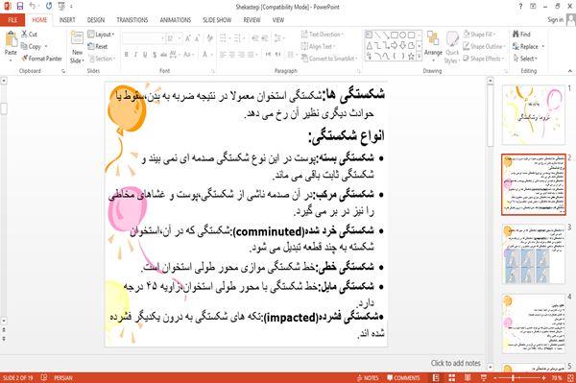Screen dimensions: 576x383
Task: Align text left
Action: [223, 55]
